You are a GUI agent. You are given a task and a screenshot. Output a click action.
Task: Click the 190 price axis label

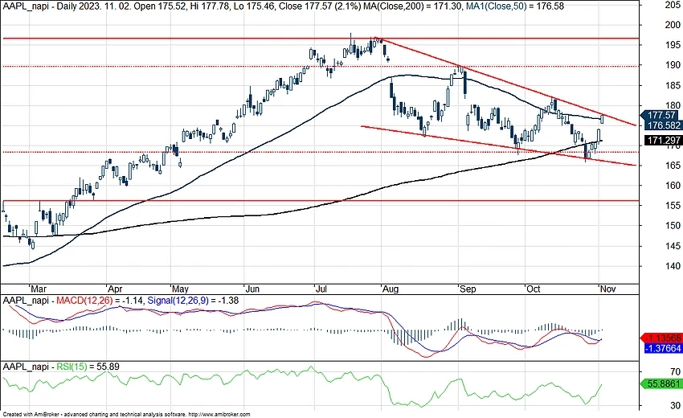tap(673, 65)
